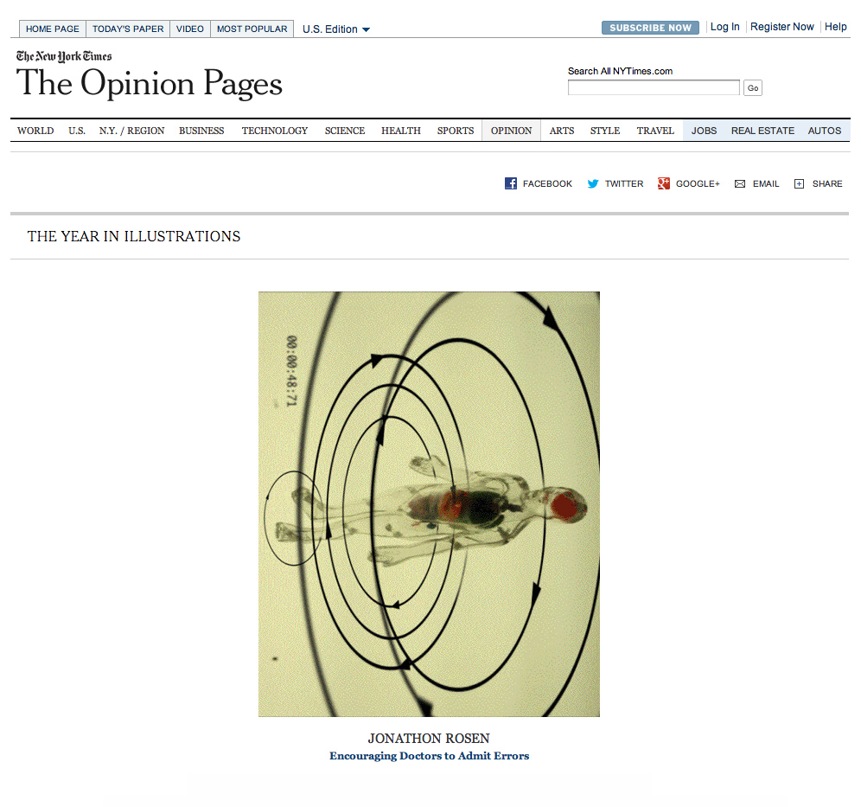Image resolution: width=861 pixels, height=807 pixels.
Task: Open the Most Popular tab
Action: [252, 29]
